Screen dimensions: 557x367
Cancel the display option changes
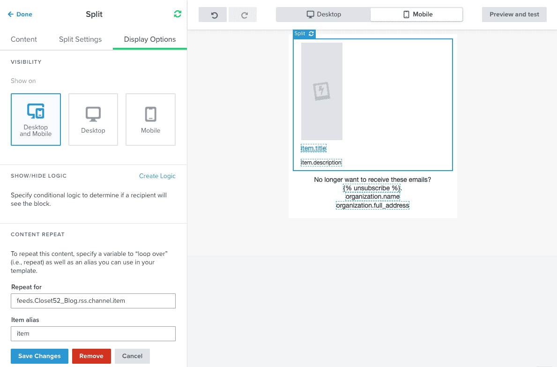click(132, 356)
